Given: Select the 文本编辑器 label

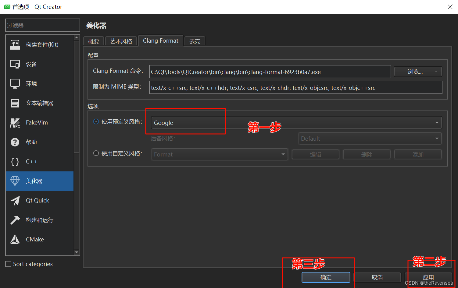Looking at the screenshot, I should tap(40, 103).
